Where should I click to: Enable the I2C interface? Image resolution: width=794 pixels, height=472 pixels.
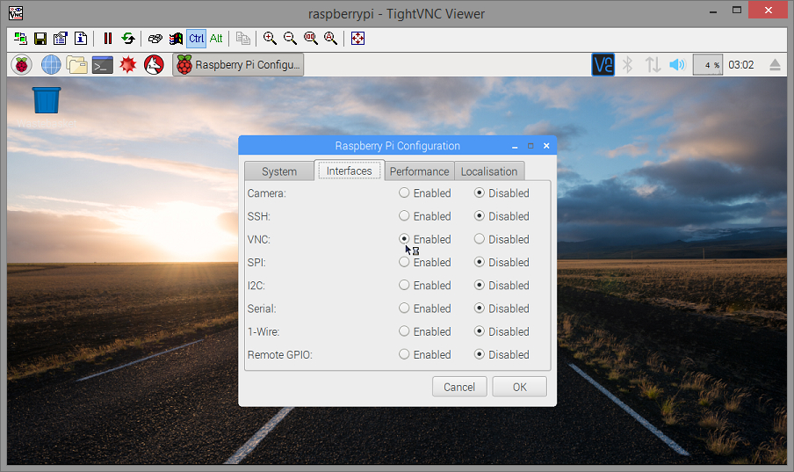(425, 286)
